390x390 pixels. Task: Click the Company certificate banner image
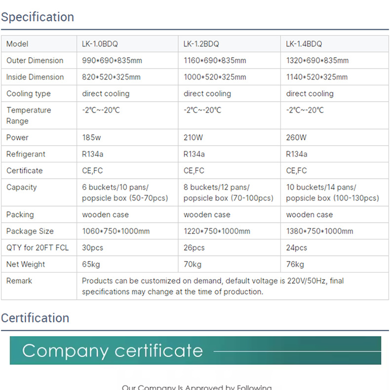coord(195,350)
